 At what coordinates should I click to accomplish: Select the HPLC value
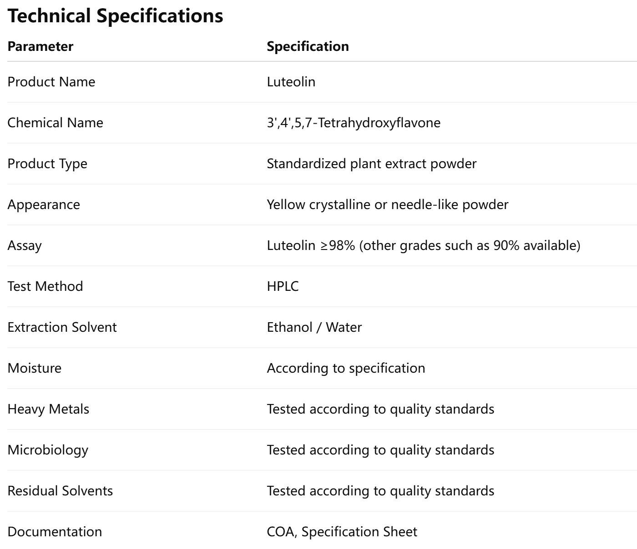pos(283,286)
